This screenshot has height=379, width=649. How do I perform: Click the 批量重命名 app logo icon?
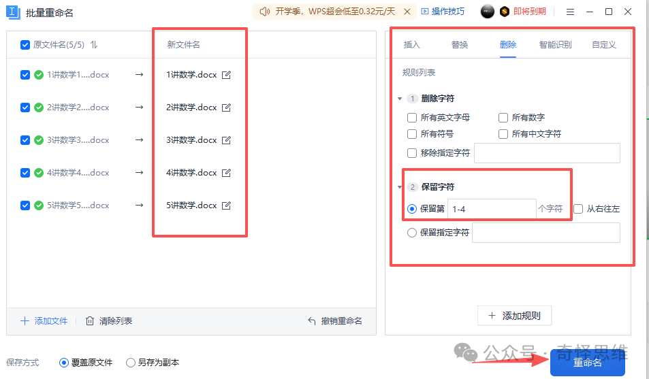13,12
